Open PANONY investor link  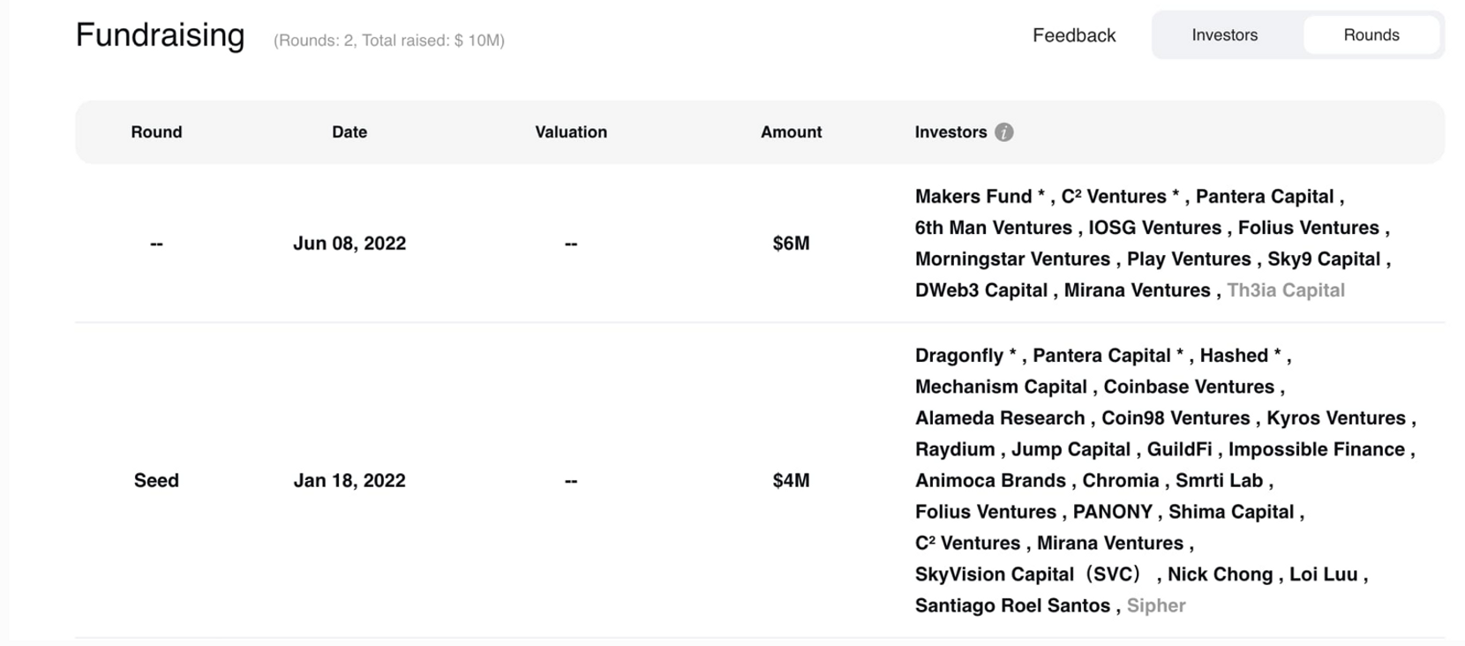pyautogui.click(x=1113, y=513)
